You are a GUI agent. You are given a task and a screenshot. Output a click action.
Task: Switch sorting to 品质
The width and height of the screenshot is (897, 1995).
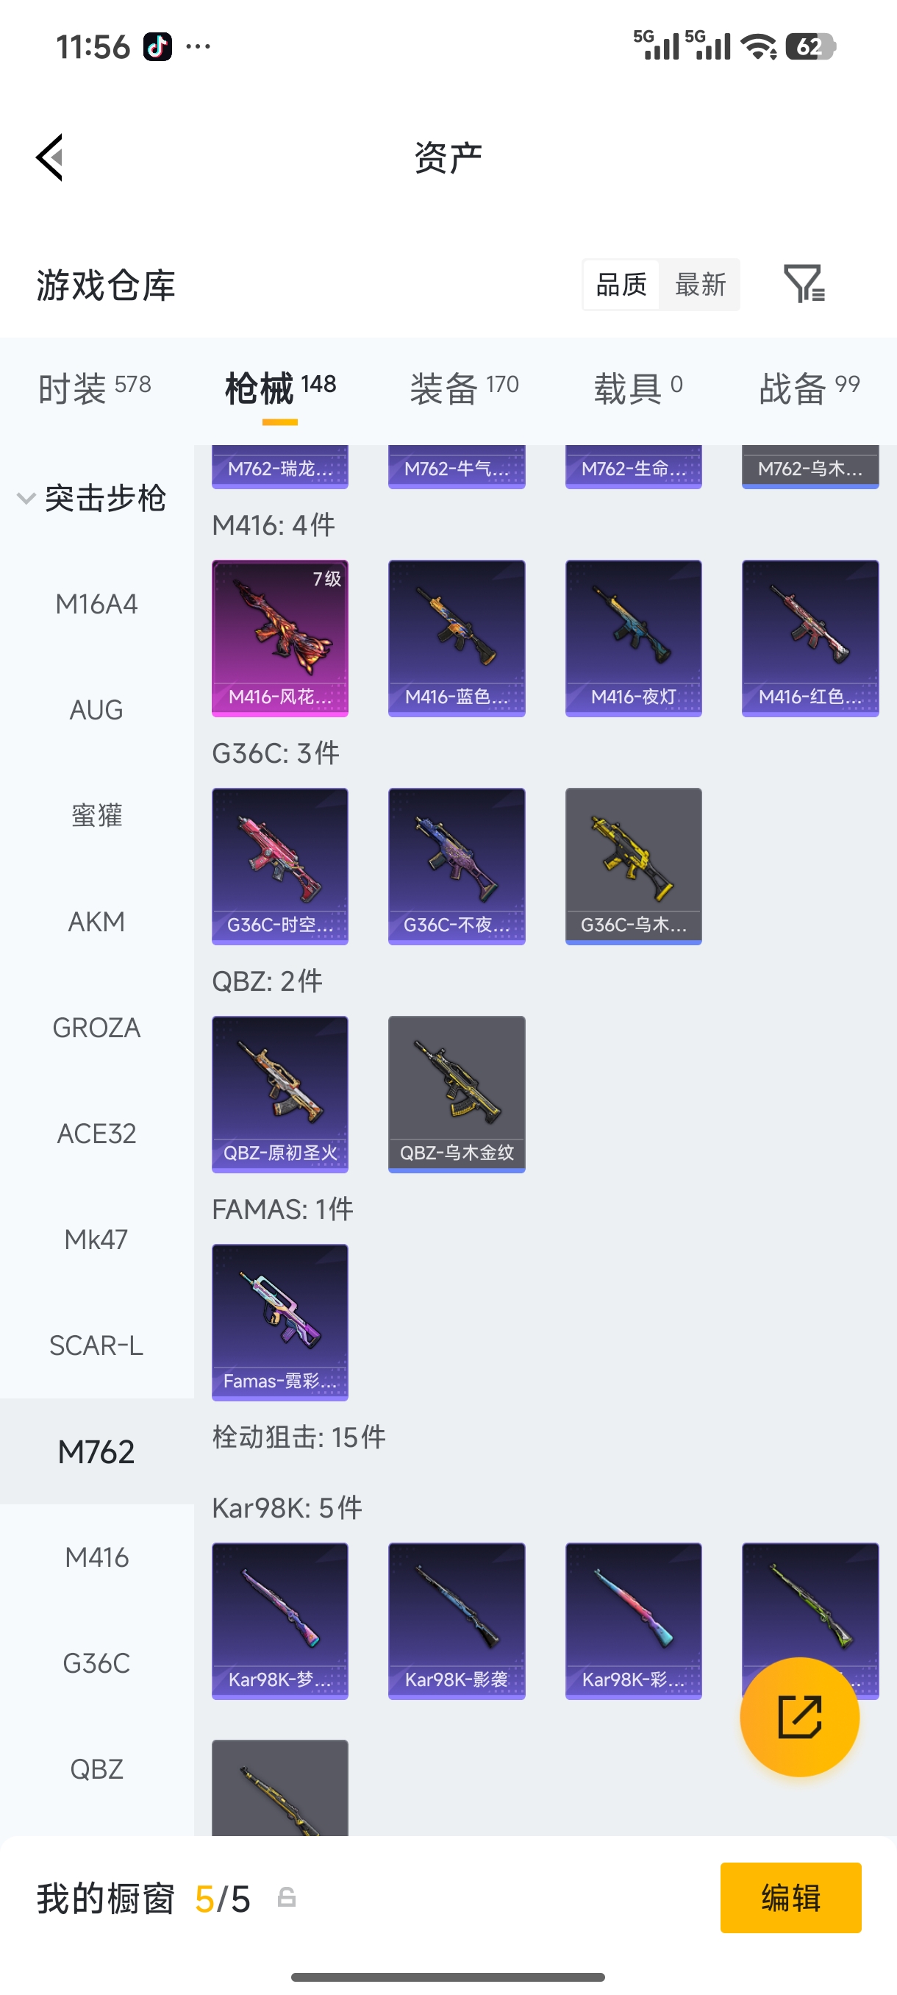click(621, 284)
